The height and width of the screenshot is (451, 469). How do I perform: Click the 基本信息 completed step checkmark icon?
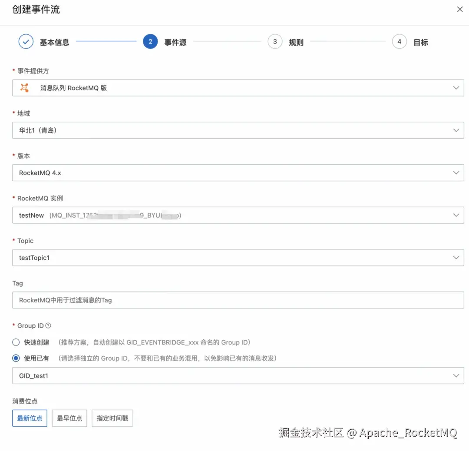[26, 42]
